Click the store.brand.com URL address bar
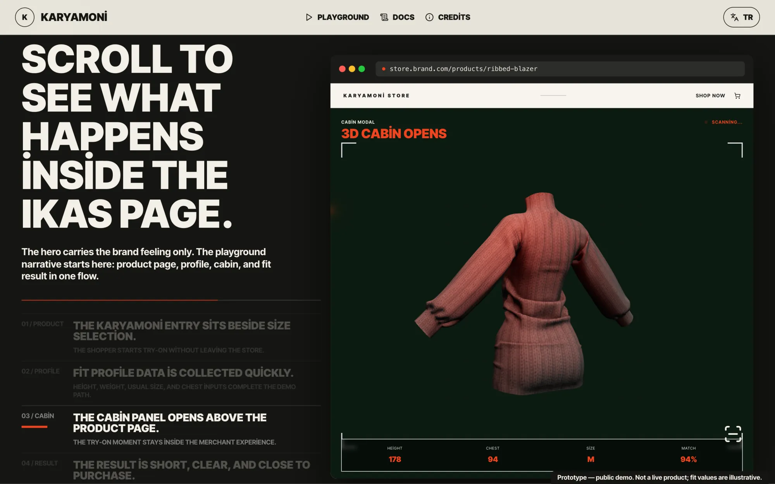The height and width of the screenshot is (484, 775). tap(560, 69)
